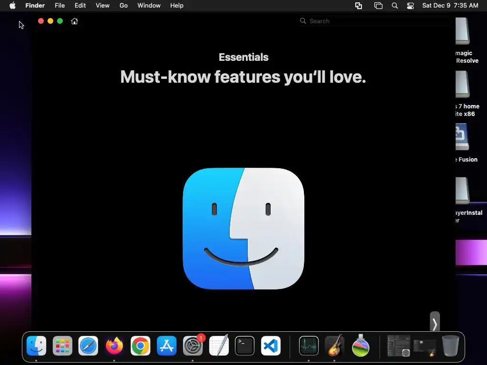The image size is (487, 365).
Task: Click the minimized settings window thumbnail in the Dock
Action: 399,346
